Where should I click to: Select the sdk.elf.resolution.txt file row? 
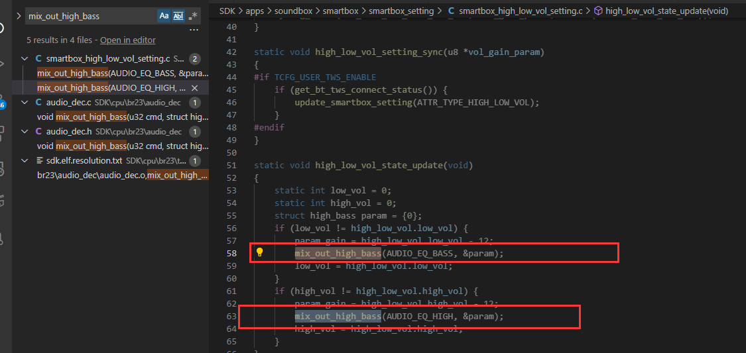[x=110, y=160]
